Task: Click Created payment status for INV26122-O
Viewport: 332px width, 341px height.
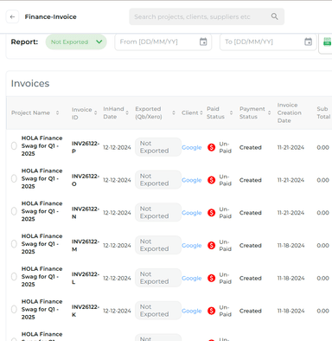Action: (x=251, y=180)
